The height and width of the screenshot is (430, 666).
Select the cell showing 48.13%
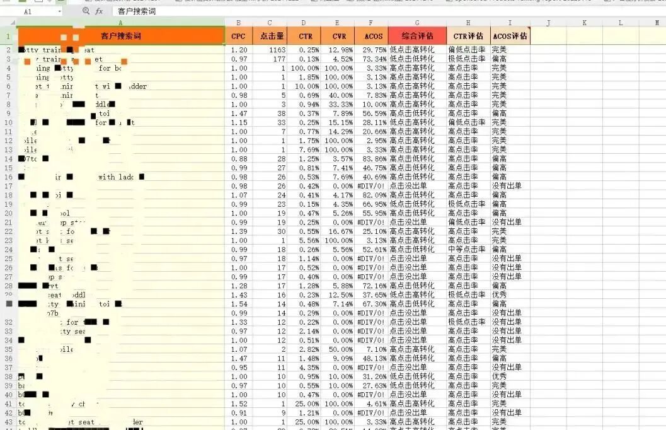pos(370,358)
